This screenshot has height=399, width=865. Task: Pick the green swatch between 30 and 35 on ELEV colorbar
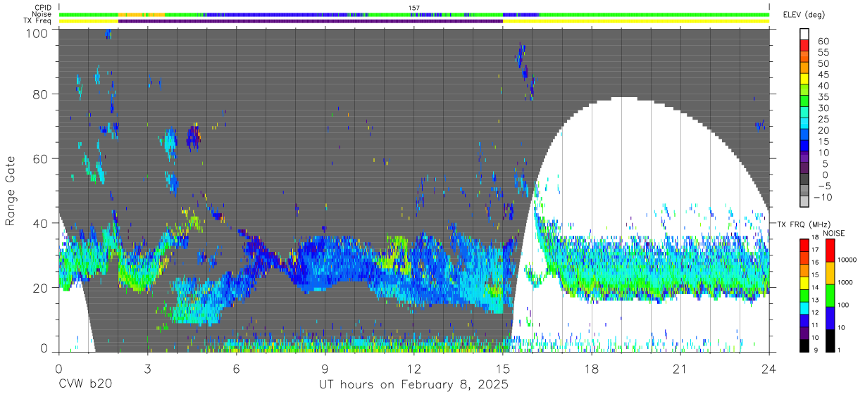pos(804,102)
